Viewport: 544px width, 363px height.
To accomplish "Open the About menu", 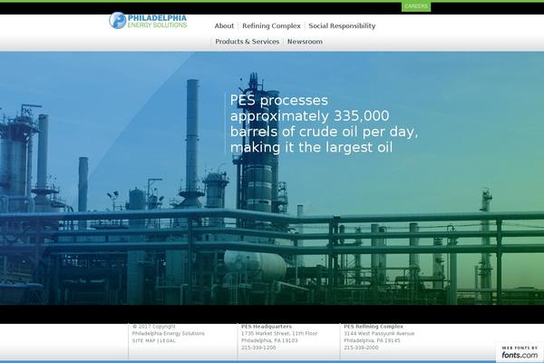I will (x=224, y=25).
